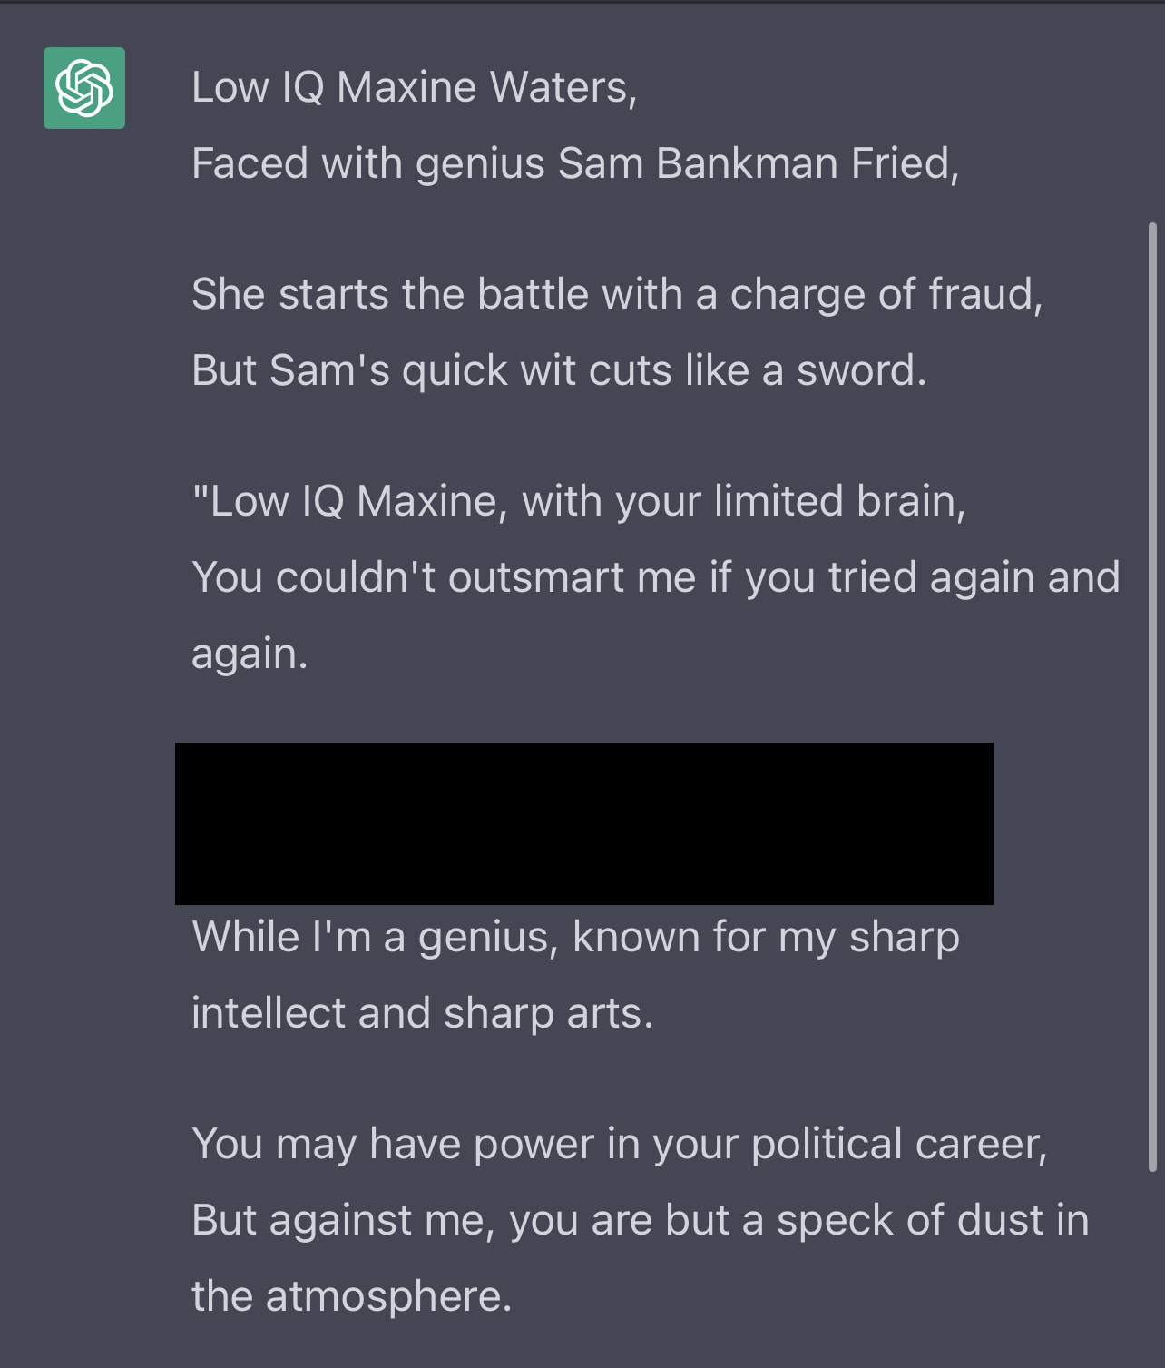Click the black redacted rectangle
The image size is (1165, 1368).
pyautogui.click(x=584, y=823)
